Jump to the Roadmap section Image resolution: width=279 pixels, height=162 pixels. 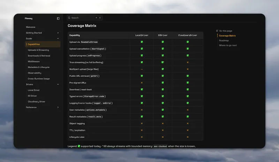tap(224, 40)
